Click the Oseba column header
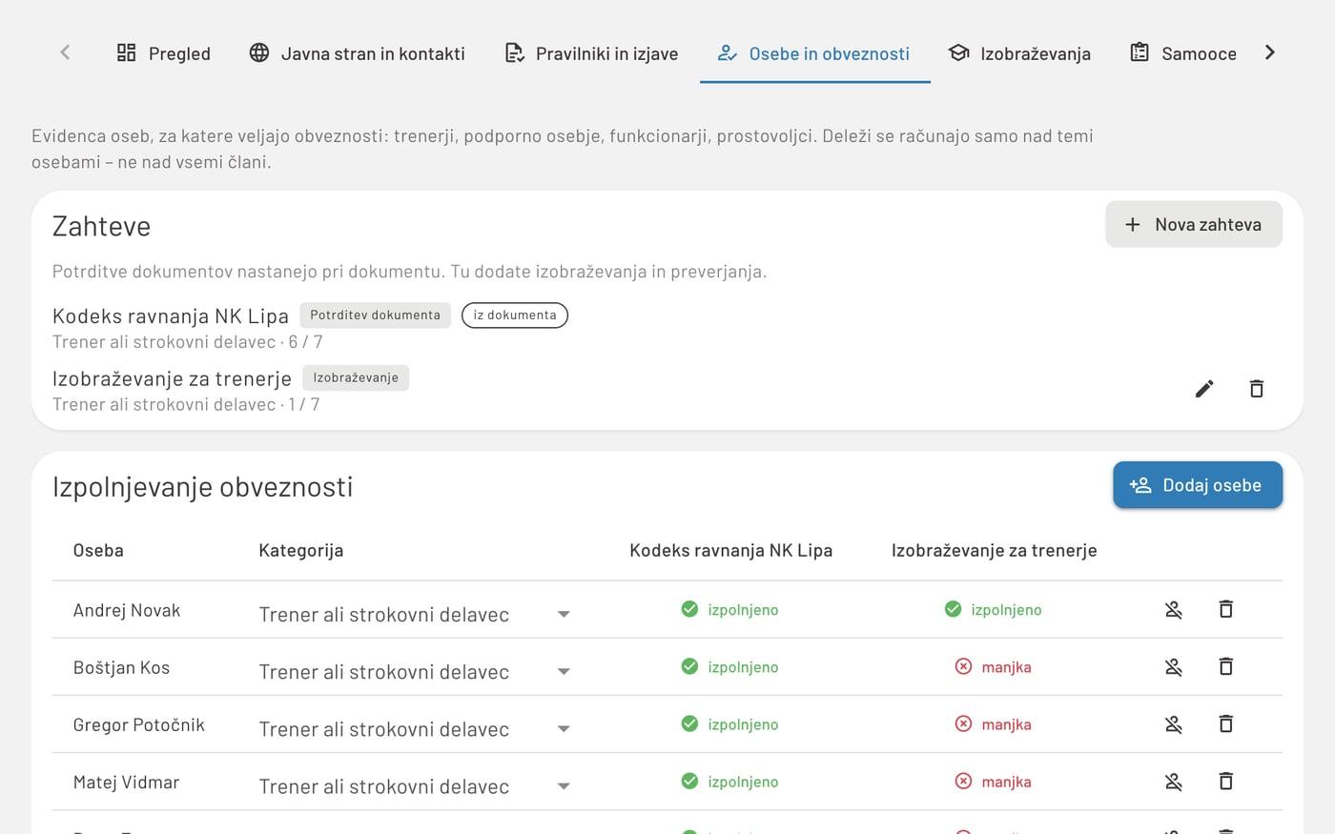 tap(98, 550)
